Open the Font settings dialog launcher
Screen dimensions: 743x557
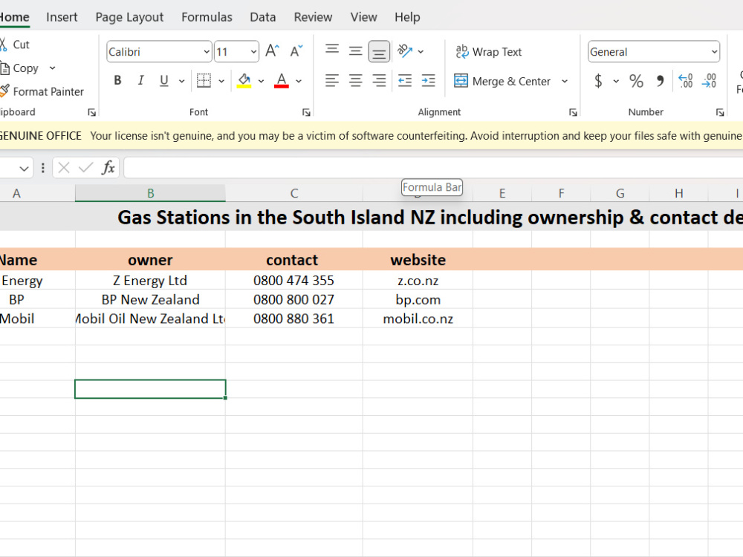coord(306,112)
